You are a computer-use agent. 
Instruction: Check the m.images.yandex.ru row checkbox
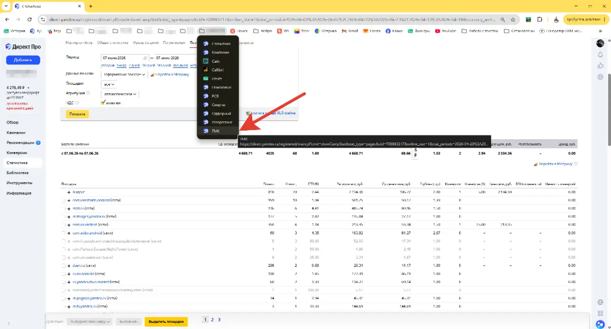(64, 217)
